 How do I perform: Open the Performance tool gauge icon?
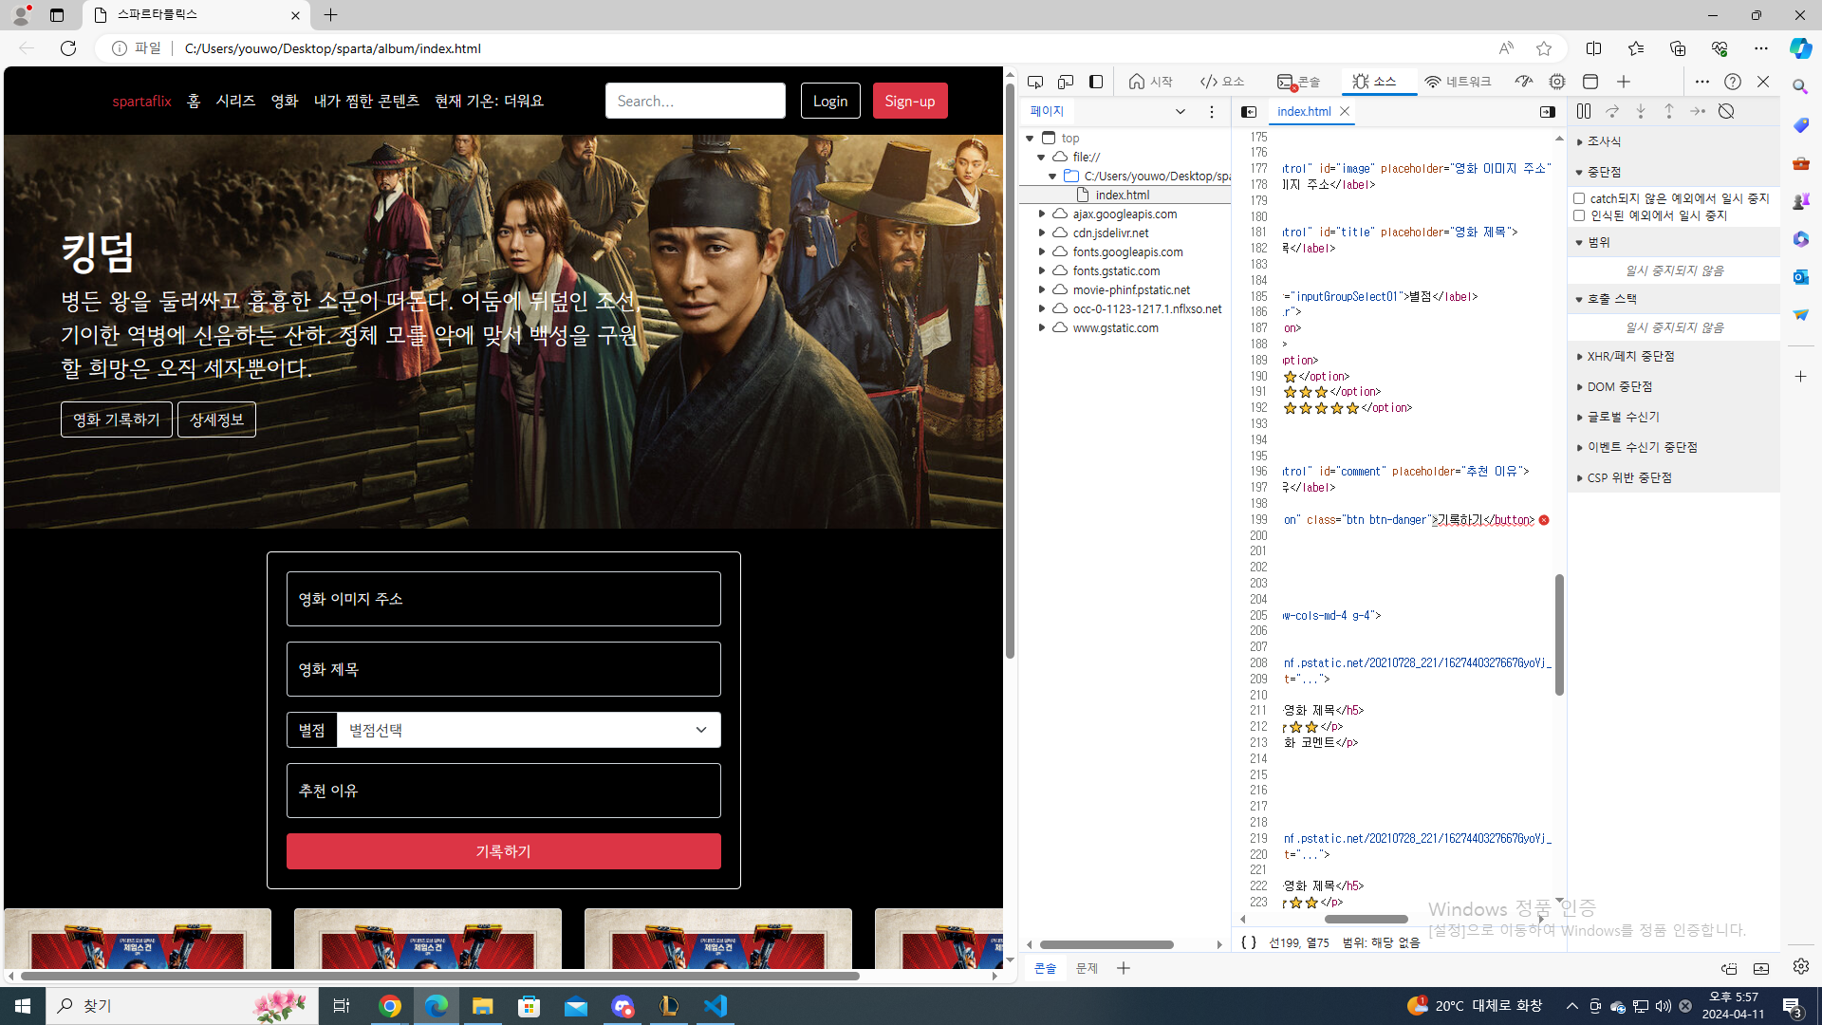pyautogui.click(x=1524, y=82)
